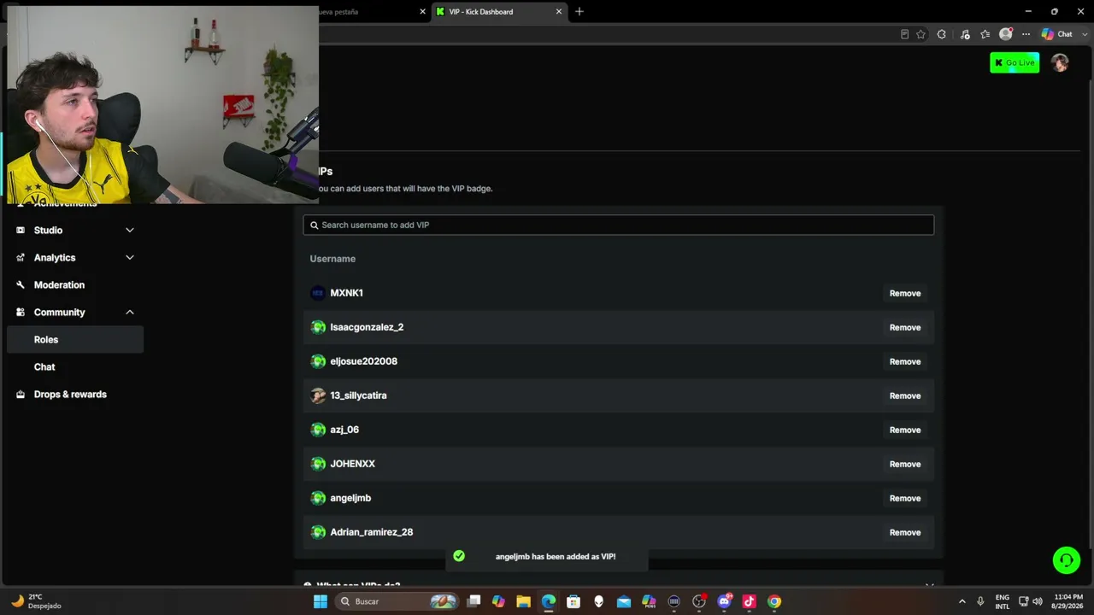This screenshot has height=615, width=1094.
Task: Click the MXNK1 user avatar
Action: [x=318, y=293]
